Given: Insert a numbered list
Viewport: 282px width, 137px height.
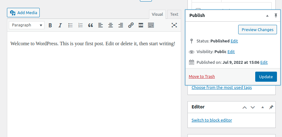Looking at the screenshot, I should pyautogui.click(x=81, y=25).
